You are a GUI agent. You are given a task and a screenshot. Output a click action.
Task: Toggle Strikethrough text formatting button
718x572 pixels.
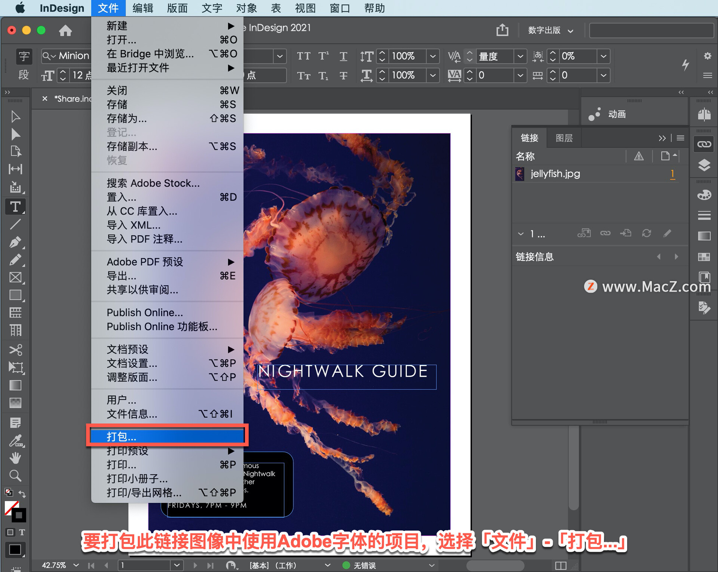[343, 76]
